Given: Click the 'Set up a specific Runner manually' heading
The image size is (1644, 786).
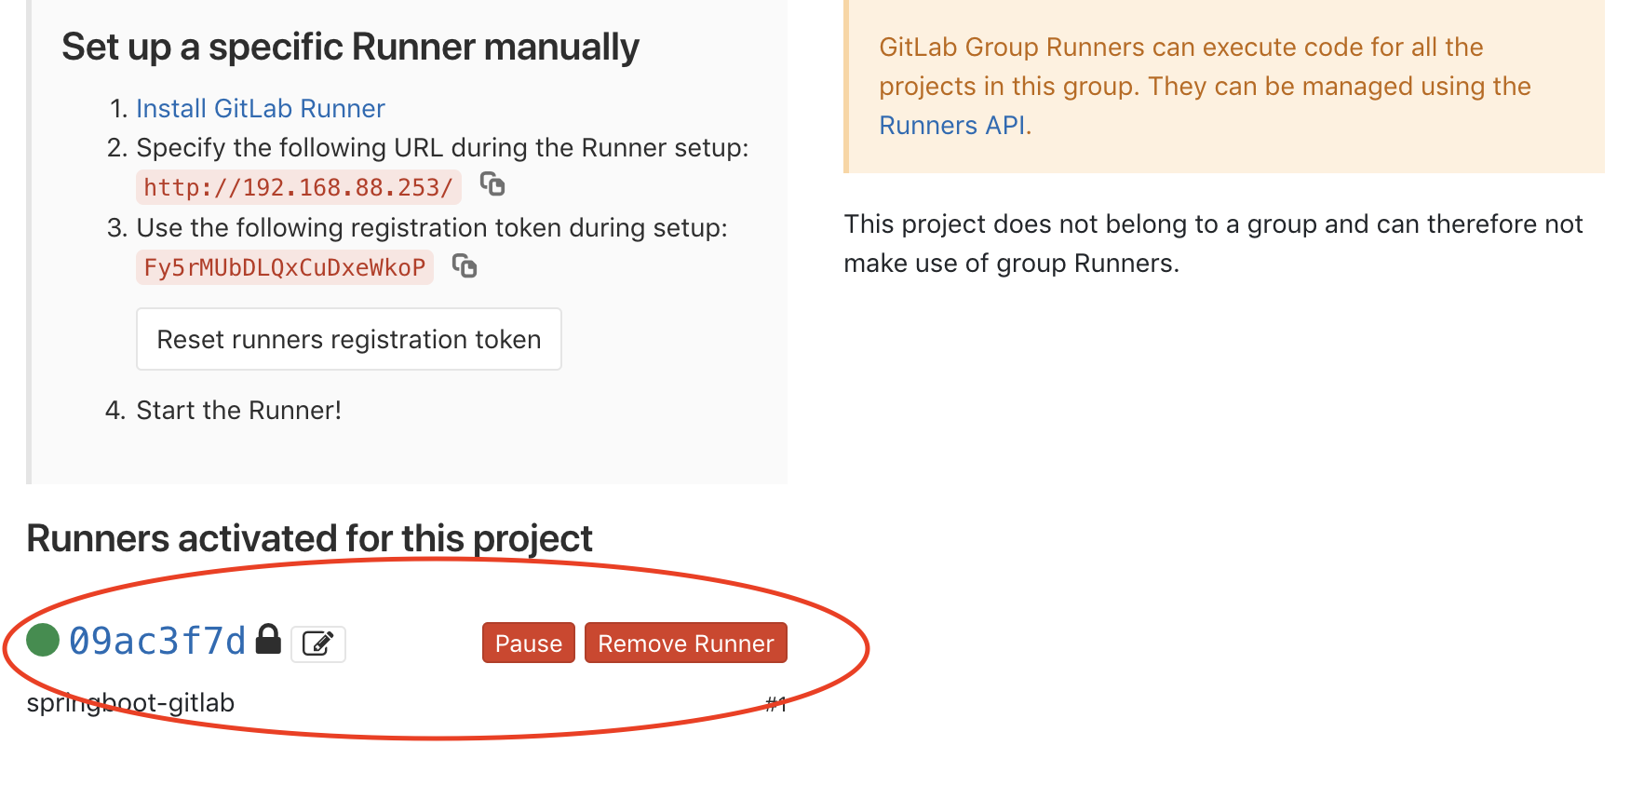Looking at the screenshot, I should (x=350, y=47).
